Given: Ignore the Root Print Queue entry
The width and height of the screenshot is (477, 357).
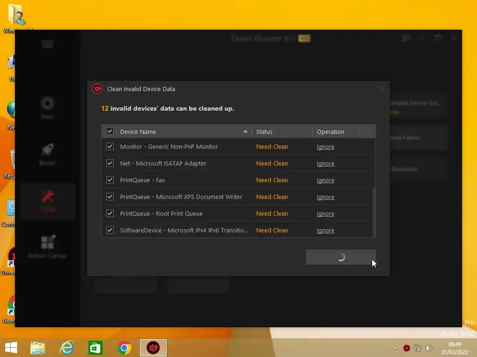Looking at the screenshot, I should pos(325,213).
